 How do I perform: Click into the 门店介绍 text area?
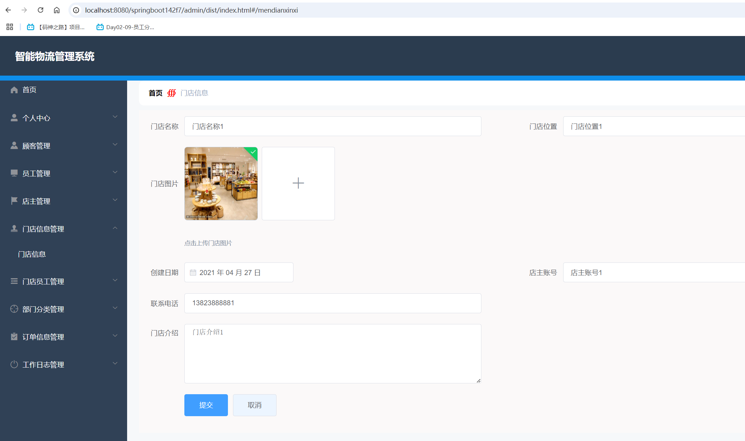tap(333, 354)
